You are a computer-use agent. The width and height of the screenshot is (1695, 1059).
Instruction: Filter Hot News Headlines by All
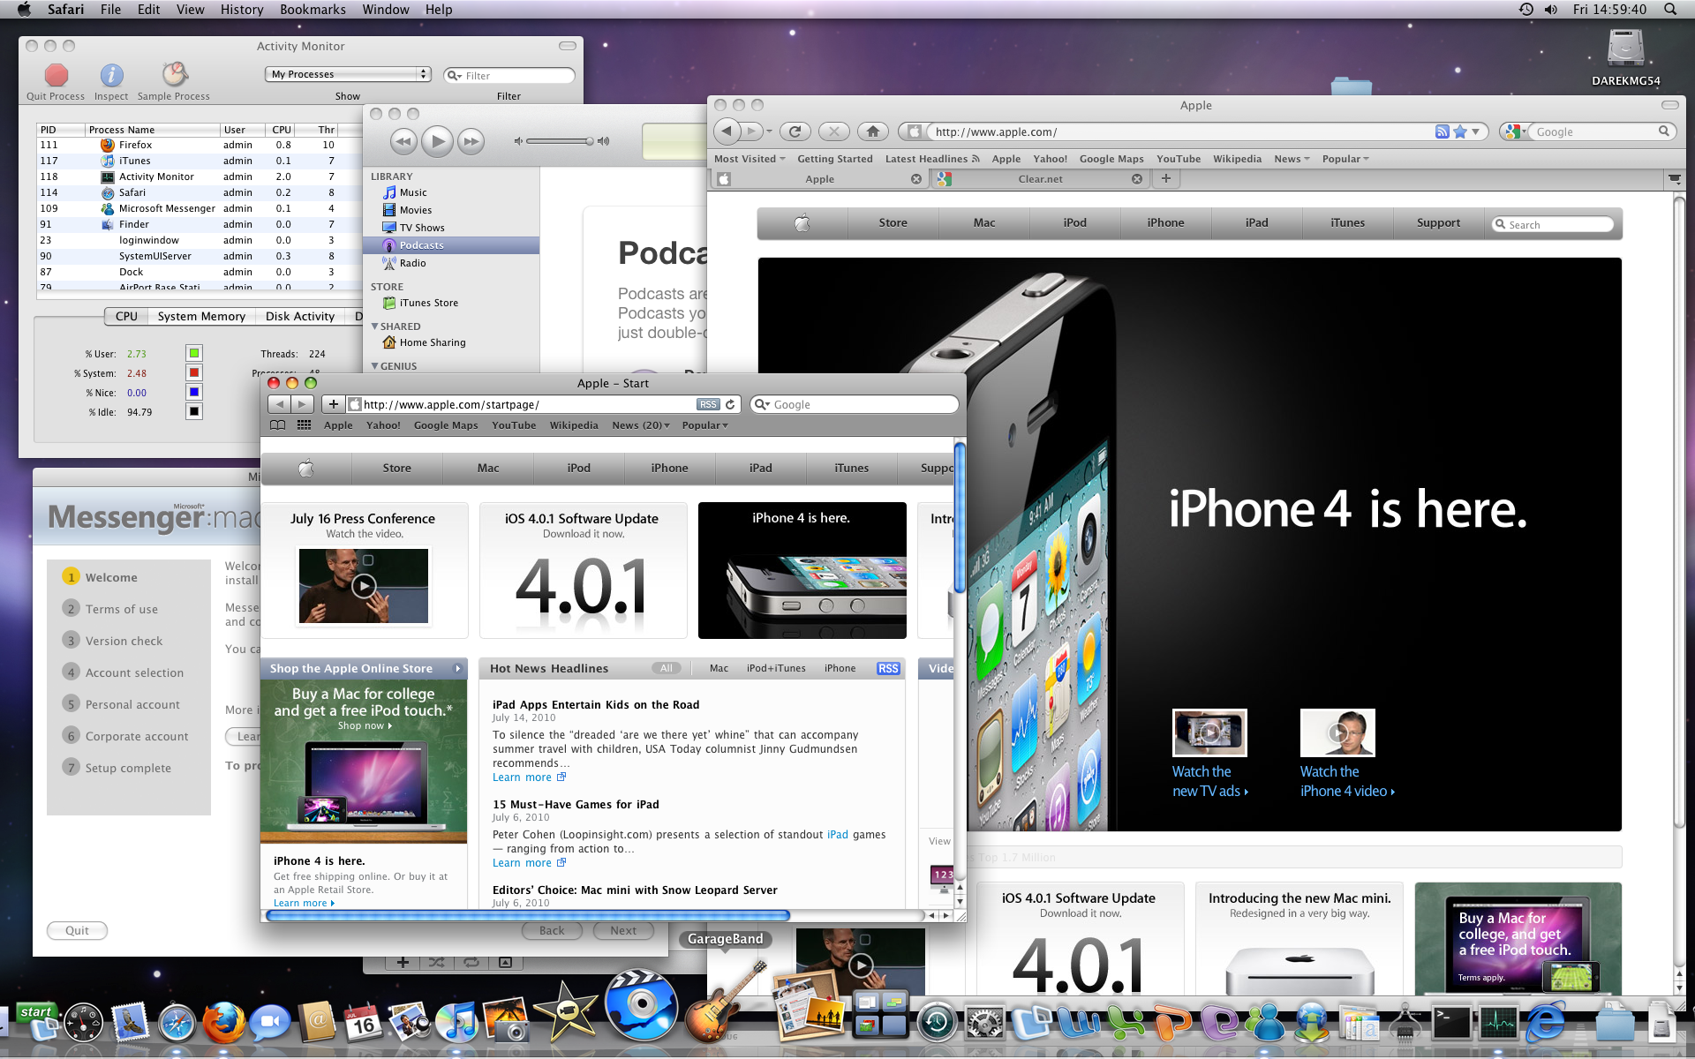pyautogui.click(x=667, y=668)
